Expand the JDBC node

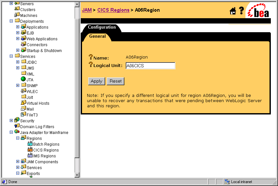tap(18, 62)
